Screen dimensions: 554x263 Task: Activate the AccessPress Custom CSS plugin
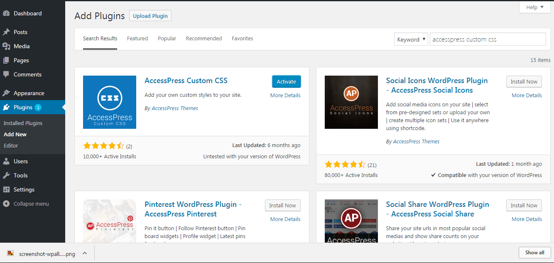pos(287,82)
